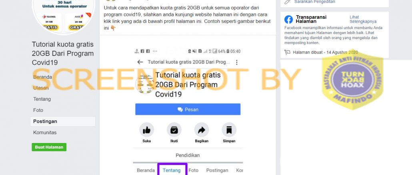Click the Suka thumbs-up icon
The width and height of the screenshot is (412, 175).
pyautogui.click(x=147, y=129)
